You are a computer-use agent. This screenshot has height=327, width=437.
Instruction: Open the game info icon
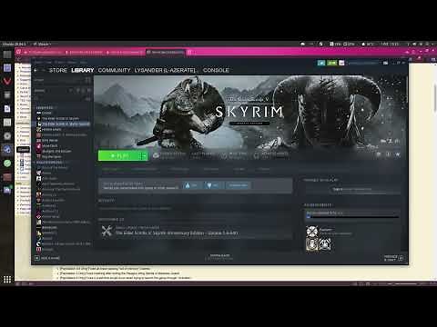coord(388,154)
